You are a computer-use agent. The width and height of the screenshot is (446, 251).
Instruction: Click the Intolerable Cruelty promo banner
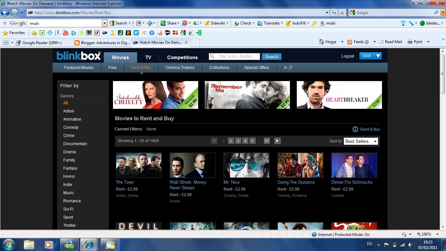click(x=155, y=95)
